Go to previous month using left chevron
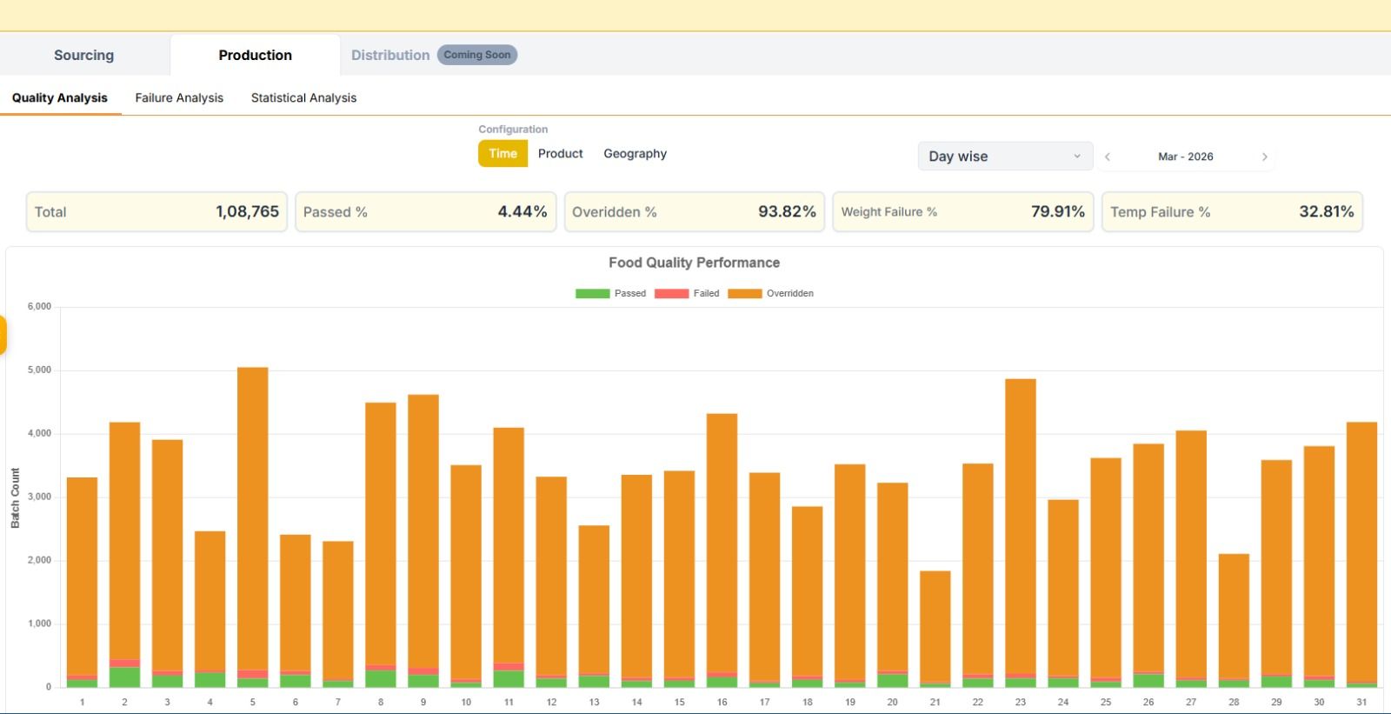 (1108, 157)
